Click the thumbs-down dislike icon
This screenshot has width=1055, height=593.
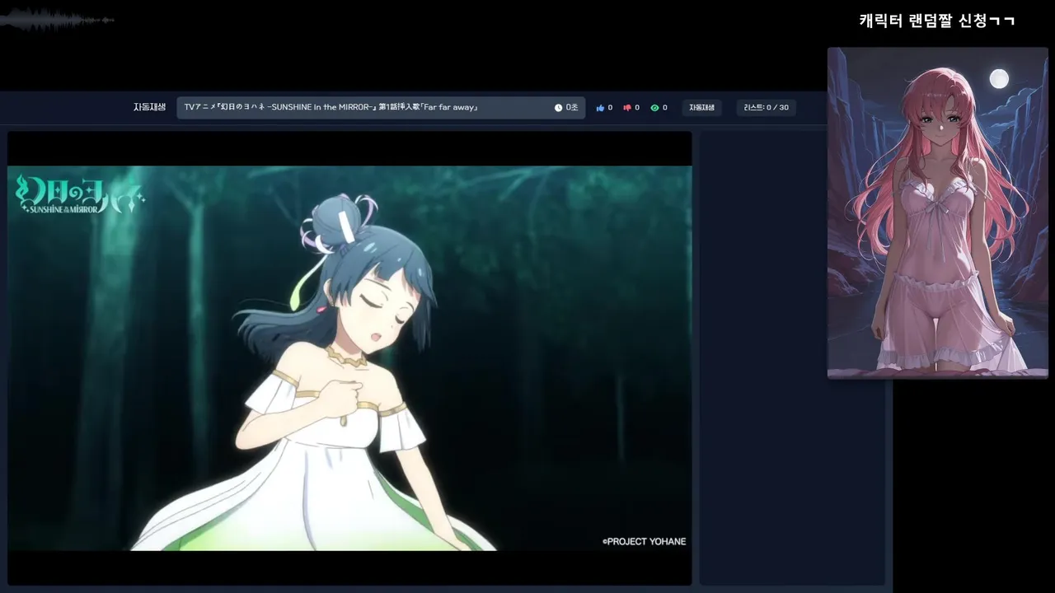(627, 108)
